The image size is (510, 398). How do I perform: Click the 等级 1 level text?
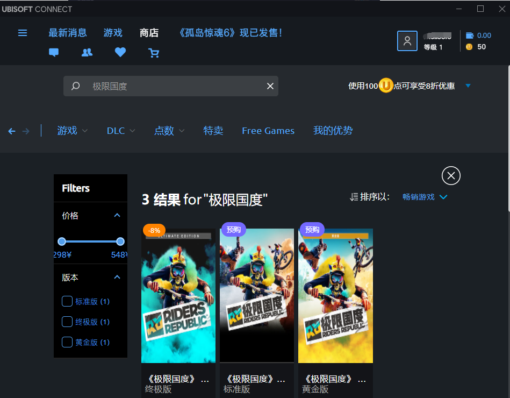pos(433,47)
